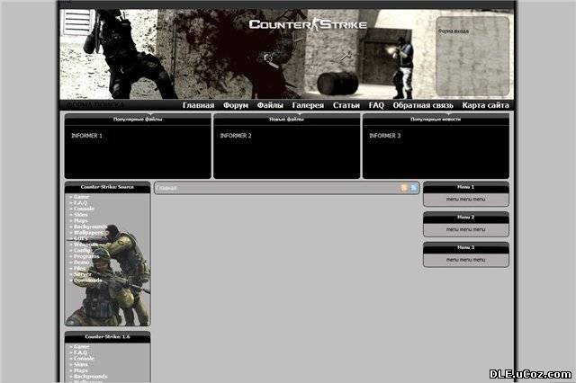
Task: Open Skins link under Counter-Strike: 1.6
Action: point(81,365)
